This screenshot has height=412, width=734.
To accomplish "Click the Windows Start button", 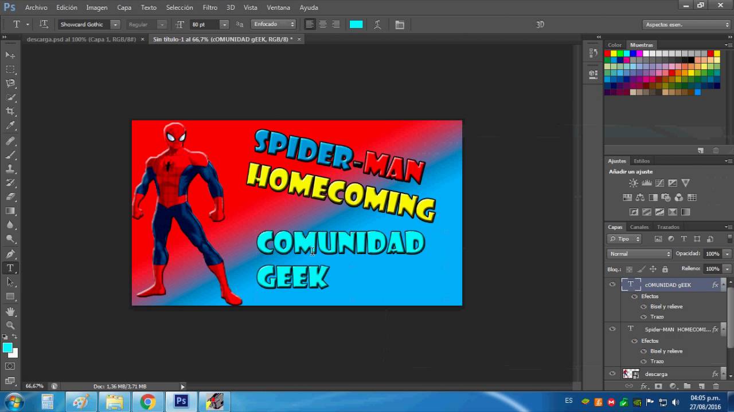I will (x=14, y=402).
